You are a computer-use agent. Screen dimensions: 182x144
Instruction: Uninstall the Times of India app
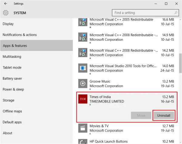tap(164, 115)
